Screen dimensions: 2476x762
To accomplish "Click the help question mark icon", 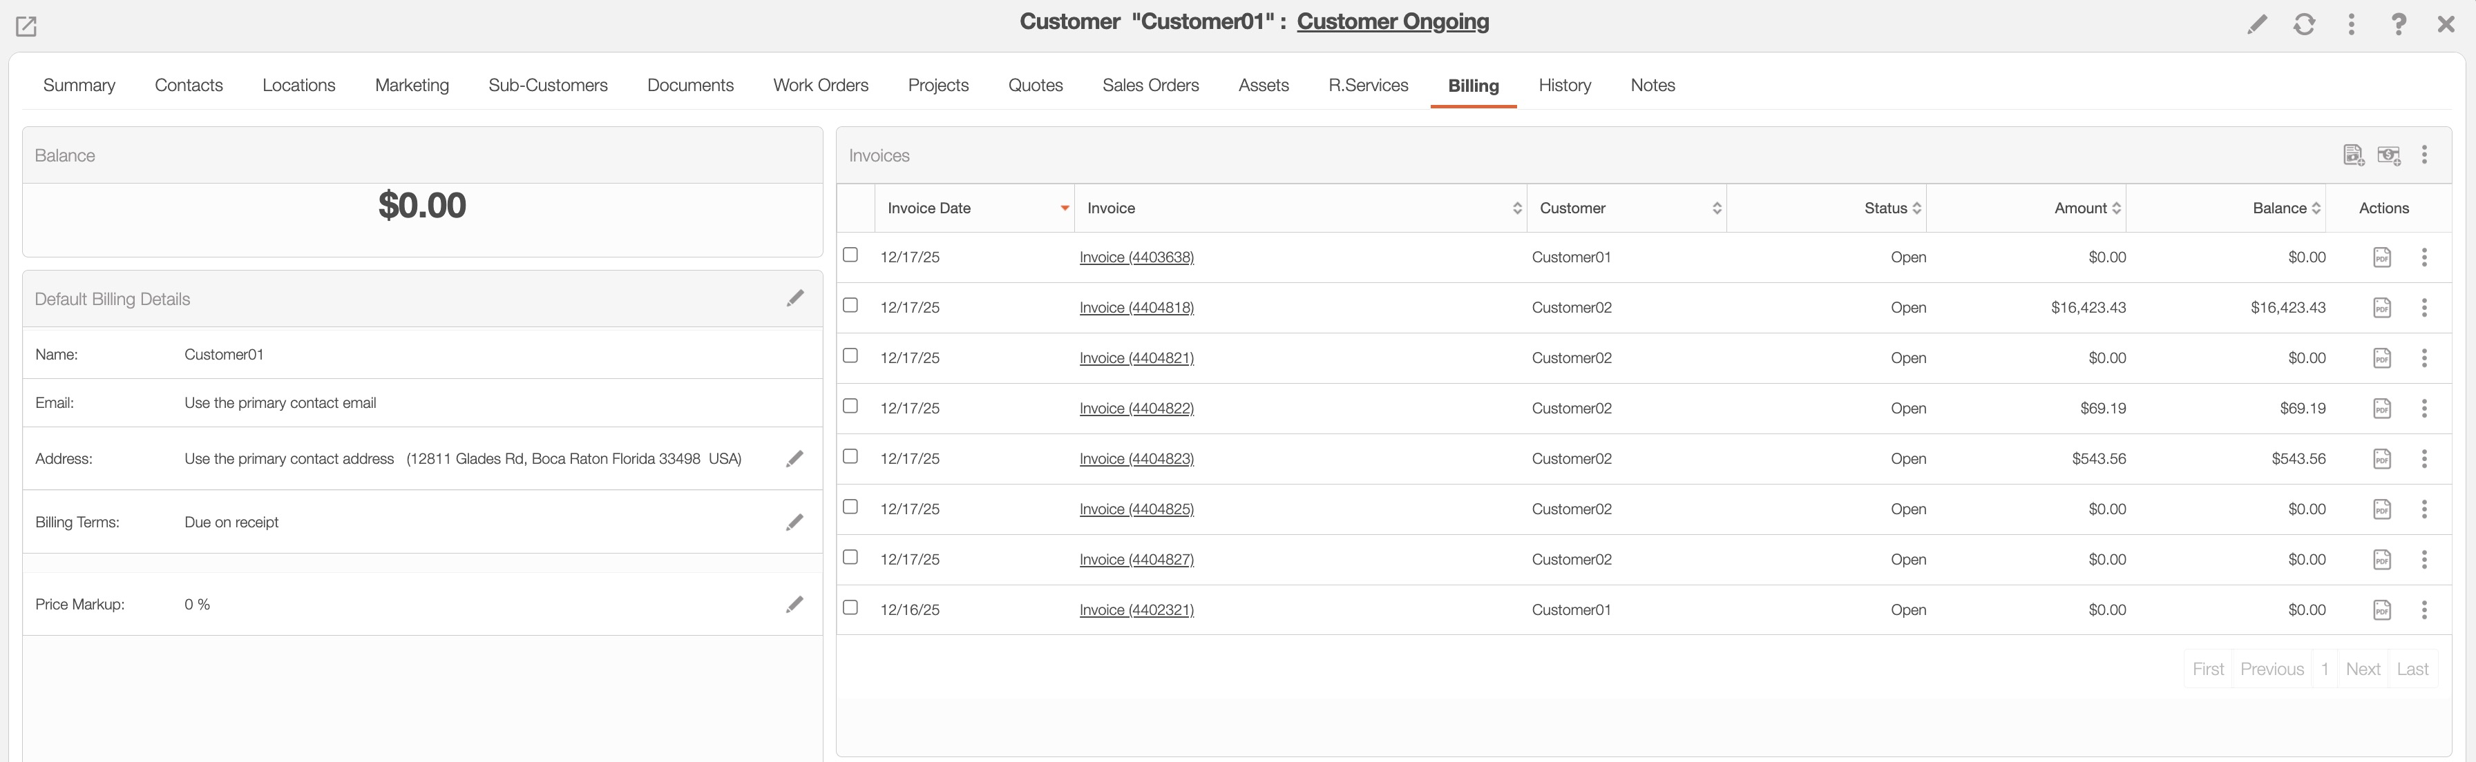I will pyautogui.click(x=2398, y=24).
